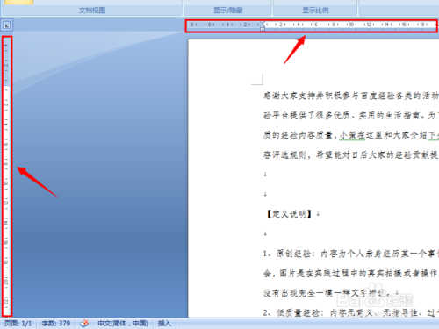Click the 中文(简体，中国) language indicator

(123, 323)
